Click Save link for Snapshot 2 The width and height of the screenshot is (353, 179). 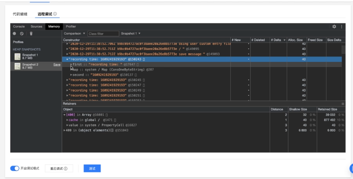click(57, 65)
